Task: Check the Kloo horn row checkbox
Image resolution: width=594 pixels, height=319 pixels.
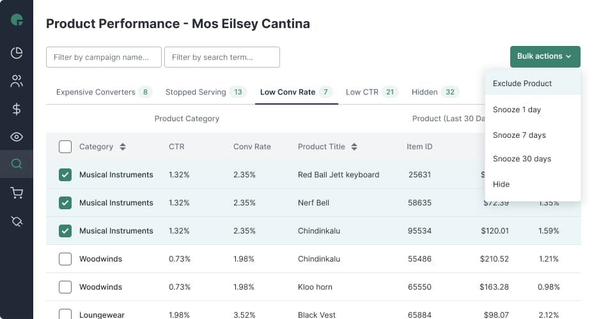Action: [65, 287]
